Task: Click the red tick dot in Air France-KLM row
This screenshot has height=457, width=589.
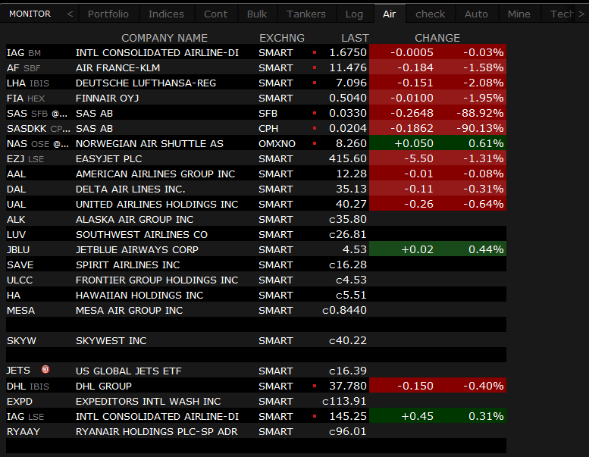Action: click(315, 67)
